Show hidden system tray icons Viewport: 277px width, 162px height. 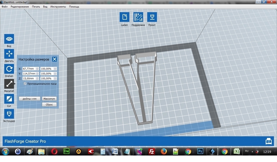252,152
